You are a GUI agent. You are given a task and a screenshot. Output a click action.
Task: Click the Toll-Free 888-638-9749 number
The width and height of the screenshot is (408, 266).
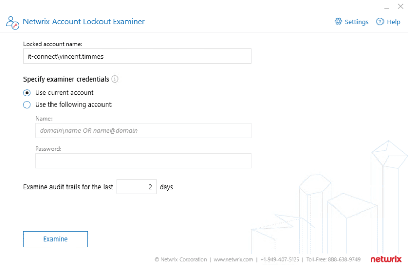tap(334, 260)
